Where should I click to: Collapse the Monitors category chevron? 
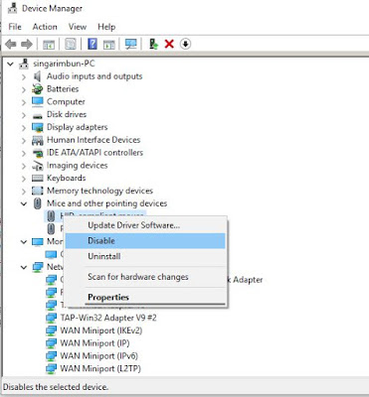click(24, 242)
